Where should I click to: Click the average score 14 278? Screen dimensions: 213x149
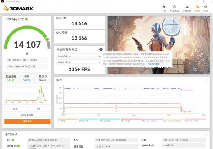[27, 80]
